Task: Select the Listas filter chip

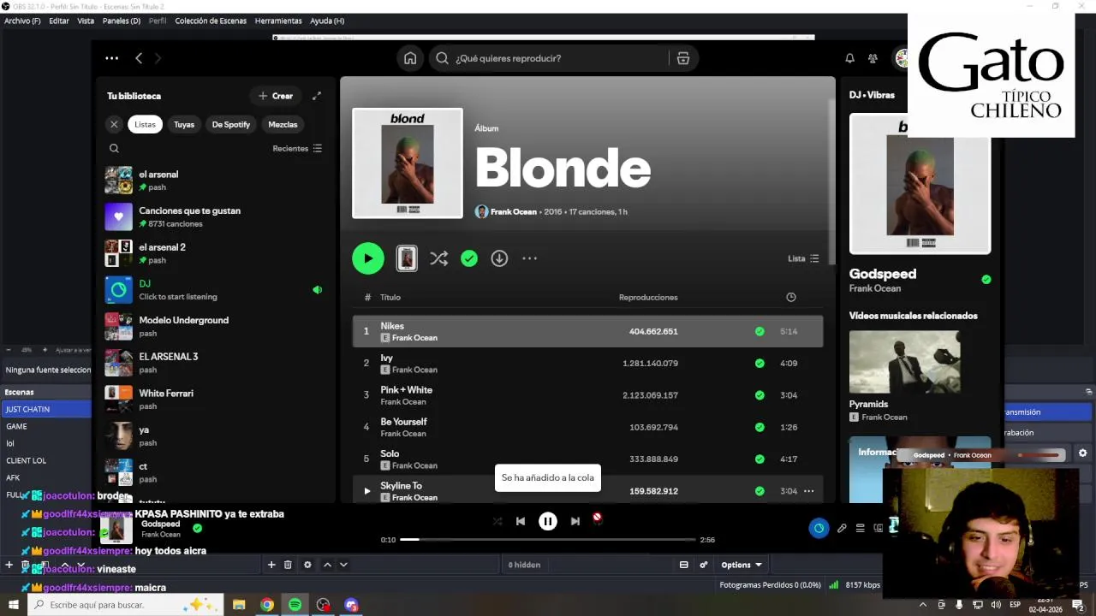Action: (x=145, y=124)
